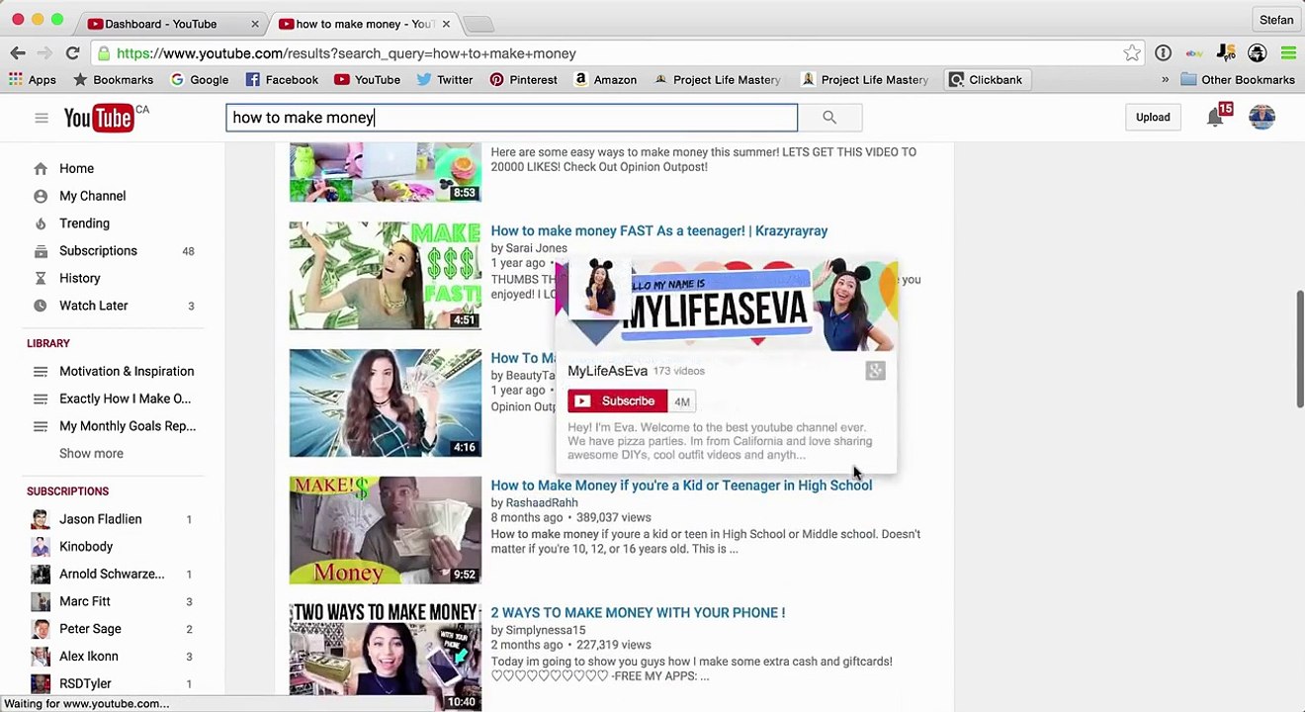Open Watch Later list

pos(93,306)
